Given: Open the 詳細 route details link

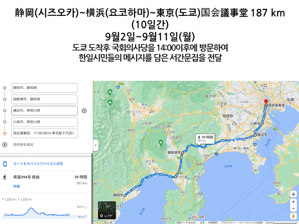Looking at the screenshot, I should 16,186.
